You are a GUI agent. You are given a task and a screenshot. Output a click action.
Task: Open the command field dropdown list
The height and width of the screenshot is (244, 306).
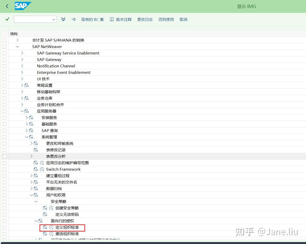[x=53, y=19]
